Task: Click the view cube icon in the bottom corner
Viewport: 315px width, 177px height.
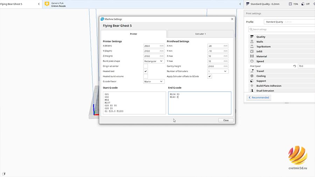Action: [x=3, y=174]
